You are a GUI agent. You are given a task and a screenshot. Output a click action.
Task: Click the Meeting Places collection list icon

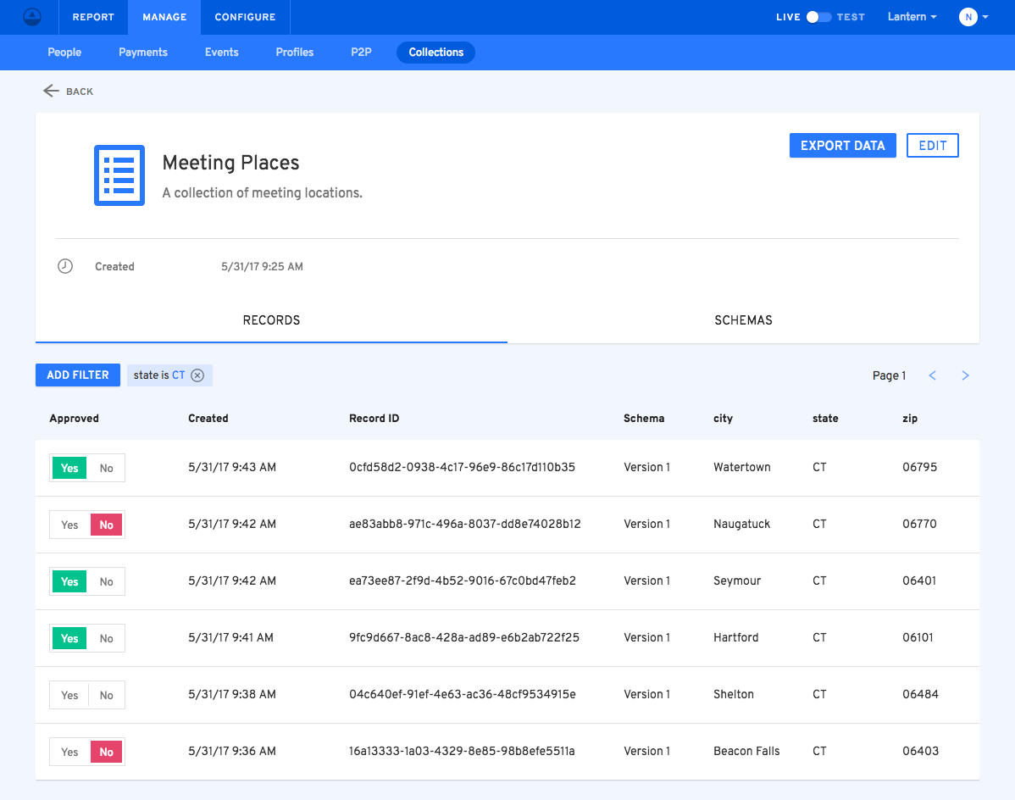119,175
